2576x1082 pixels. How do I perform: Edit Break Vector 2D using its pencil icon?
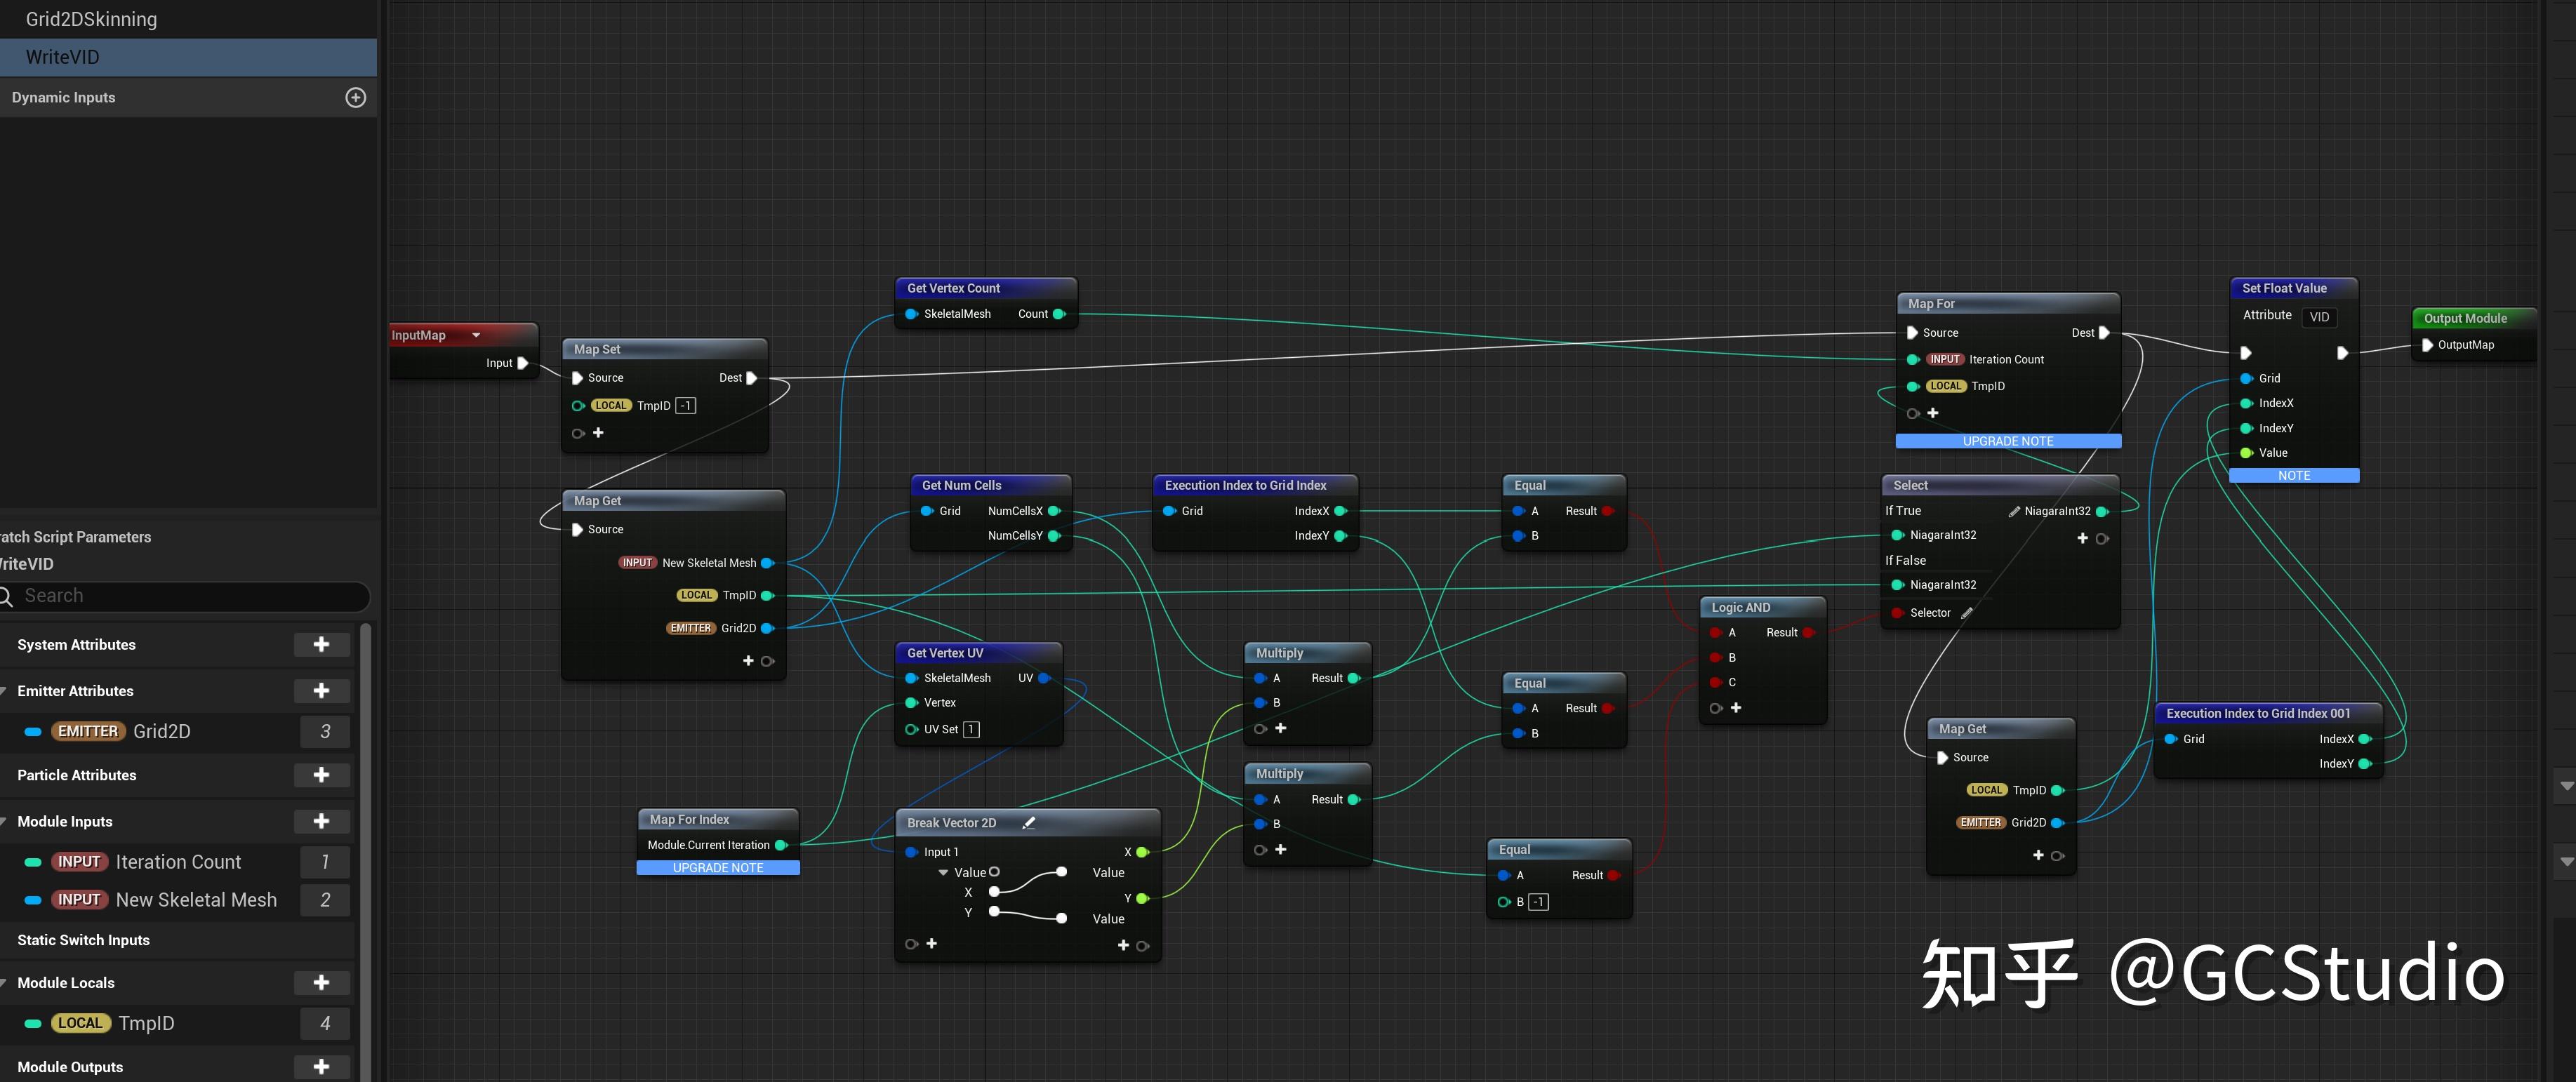(x=1029, y=822)
